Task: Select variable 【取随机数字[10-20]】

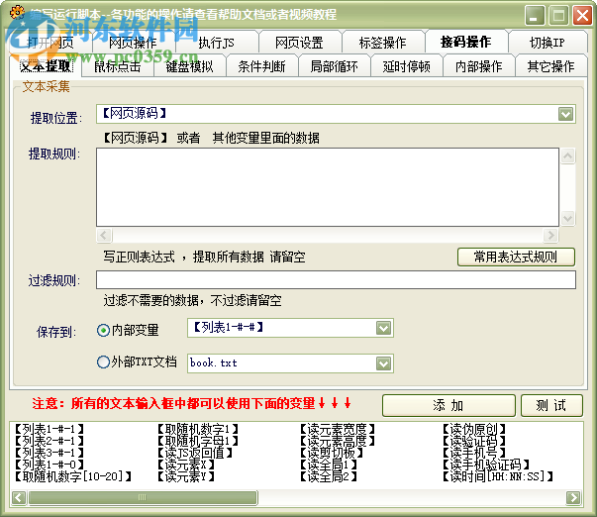Action: [72, 476]
